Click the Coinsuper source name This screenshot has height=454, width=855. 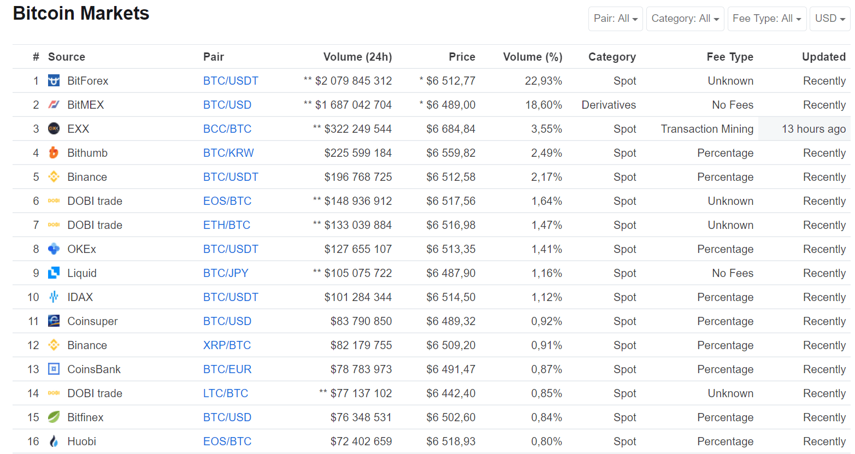click(92, 321)
